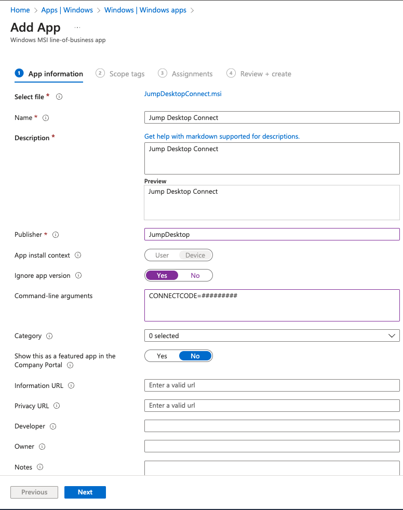Screen dimensions: 403x510
Task: Focus the Privacy URL field
Action: 272,406
